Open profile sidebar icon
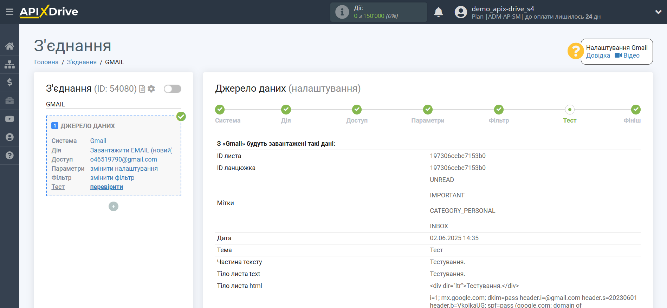This screenshot has width=667, height=308. click(9, 137)
